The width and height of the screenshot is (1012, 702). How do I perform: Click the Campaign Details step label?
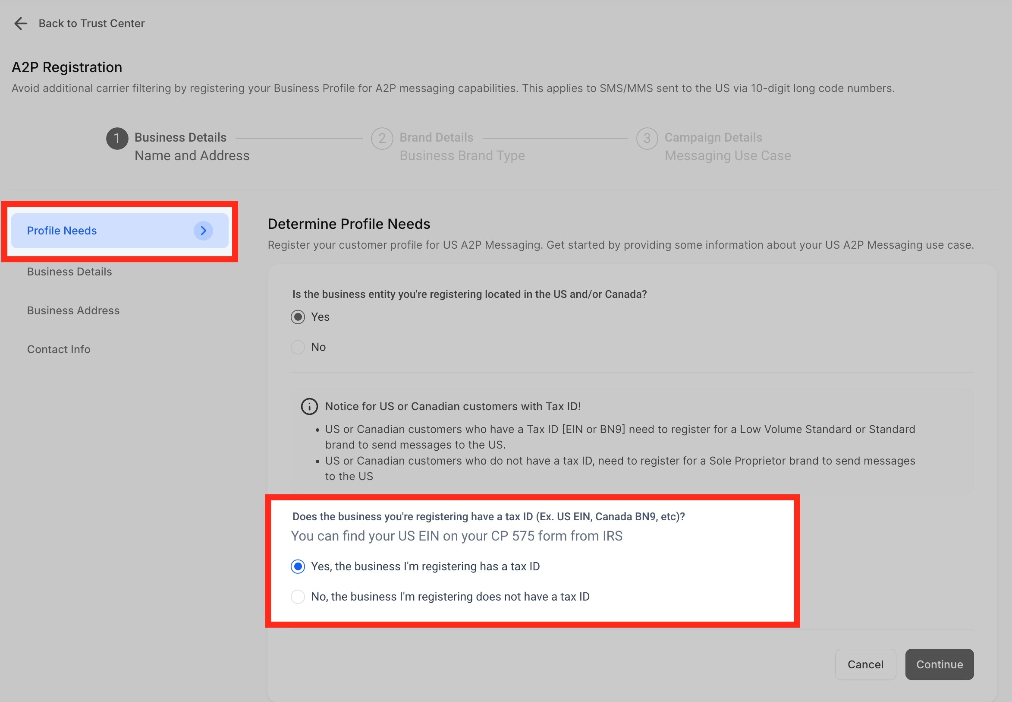coord(713,137)
